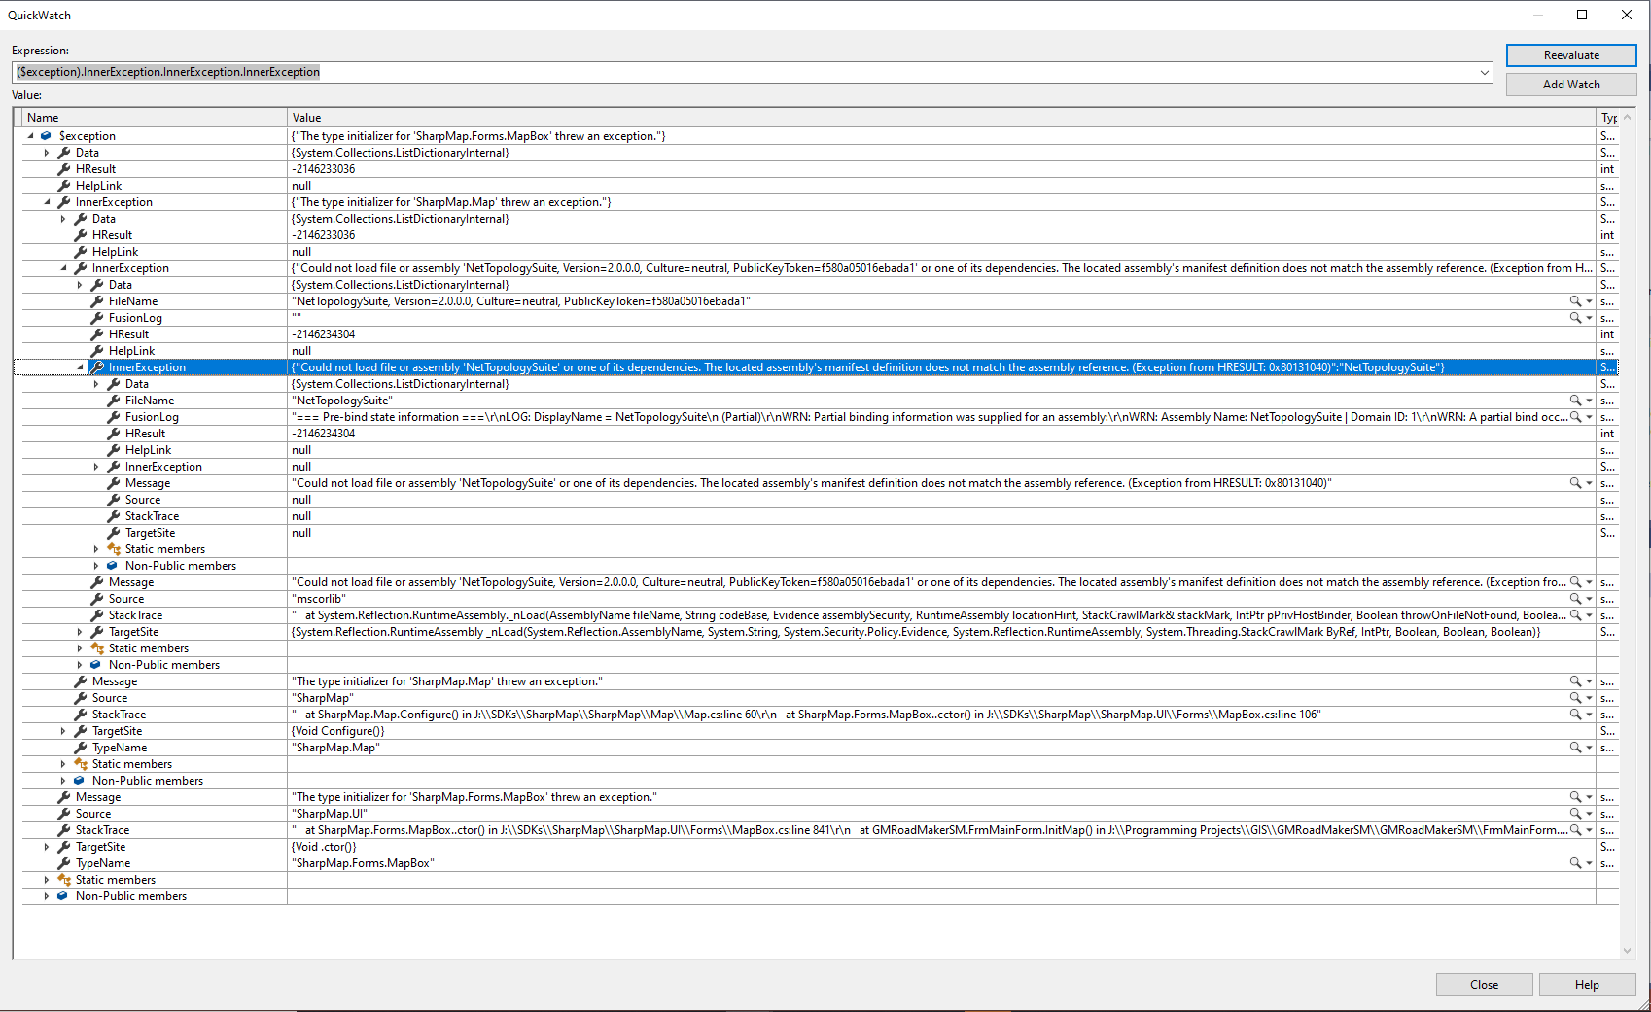Viewport: 1651px width, 1012px height.
Task: Click the Reevaluate button
Action: point(1570,55)
